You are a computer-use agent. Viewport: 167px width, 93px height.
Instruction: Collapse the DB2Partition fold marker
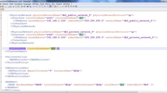click(x=1, y=71)
